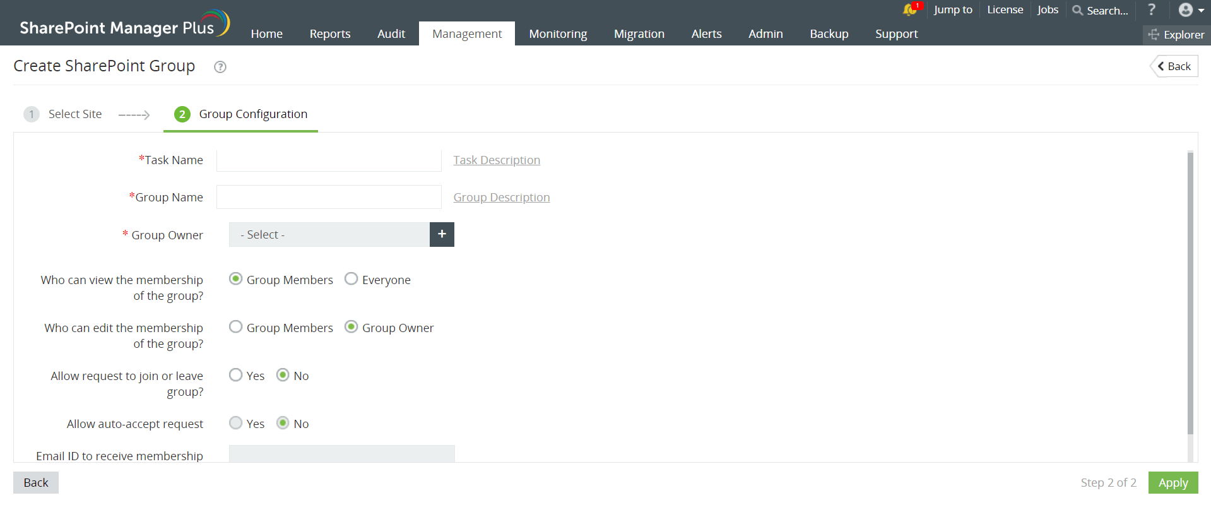The image size is (1211, 529).
Task: Switch to the Migration tab
Action: (639, 34)
